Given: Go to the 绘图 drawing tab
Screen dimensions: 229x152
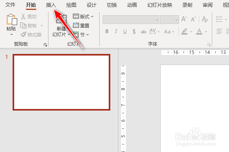Looking at the screenshot, I should pos(71,5).
